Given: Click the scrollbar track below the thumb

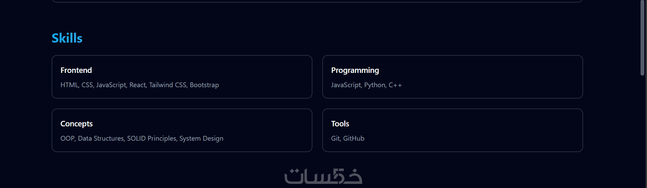Looking at the screenshot, I should (x=642, y=136).
